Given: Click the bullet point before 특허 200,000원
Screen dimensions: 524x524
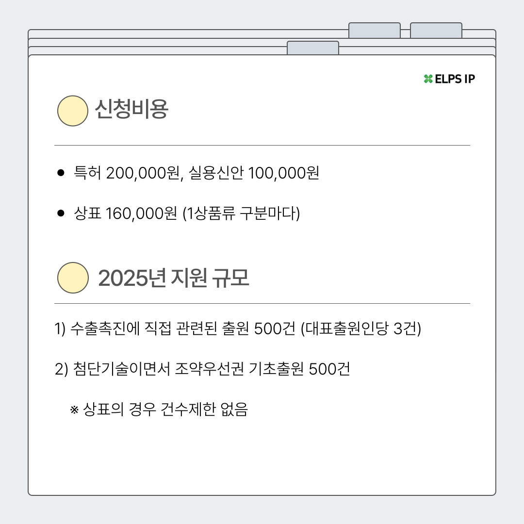Looking at the screenshot, I should click(x=61, y=173).
